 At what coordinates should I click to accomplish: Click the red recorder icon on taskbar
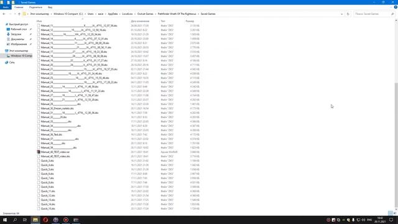coord(66,220)
